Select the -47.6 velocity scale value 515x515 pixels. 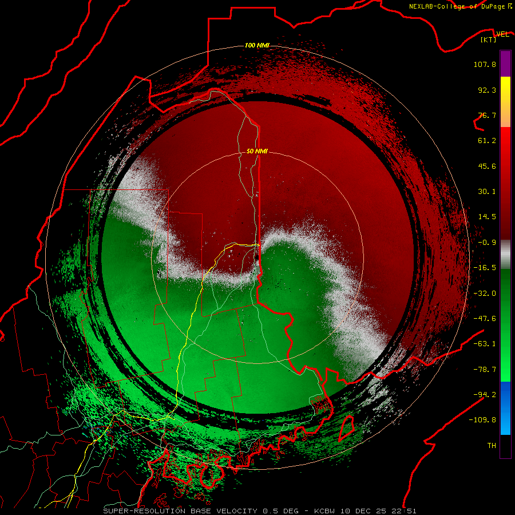coord(485,319)
